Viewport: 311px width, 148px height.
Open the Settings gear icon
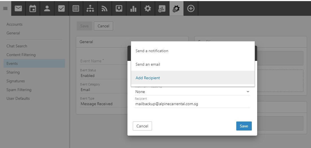pos(147,9)
